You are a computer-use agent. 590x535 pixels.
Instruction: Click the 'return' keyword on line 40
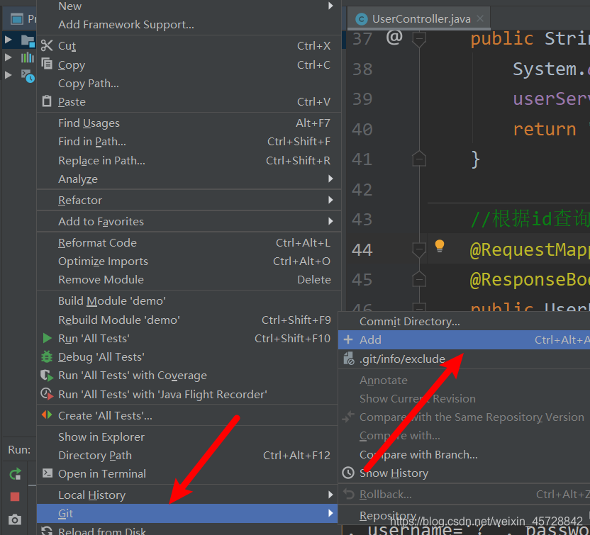(544, 130)
